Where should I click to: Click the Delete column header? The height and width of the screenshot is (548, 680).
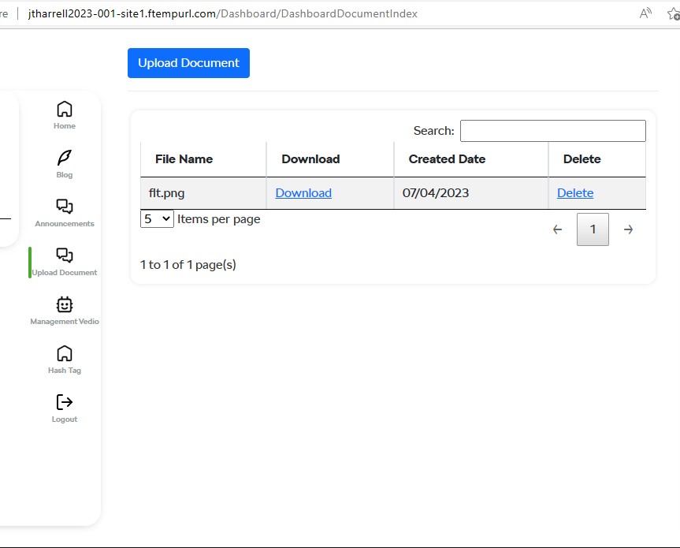tap(597, 159)
